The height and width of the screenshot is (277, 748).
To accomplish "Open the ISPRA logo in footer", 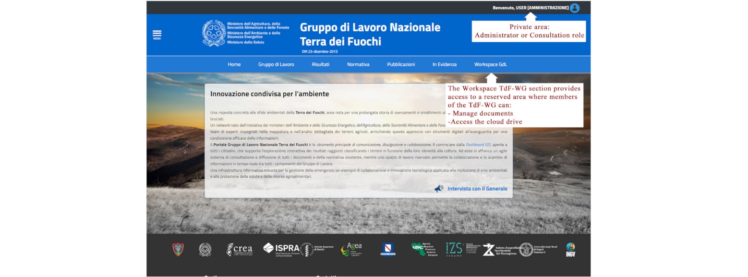I will click(281, 248).
